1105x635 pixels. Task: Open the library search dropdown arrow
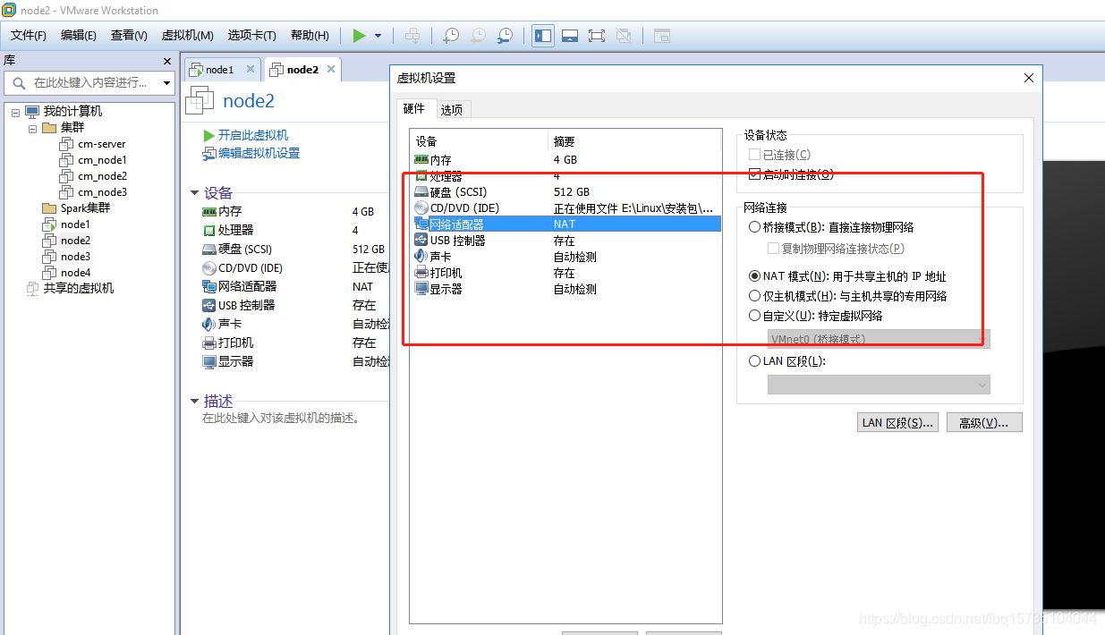(x=166, y=82)
